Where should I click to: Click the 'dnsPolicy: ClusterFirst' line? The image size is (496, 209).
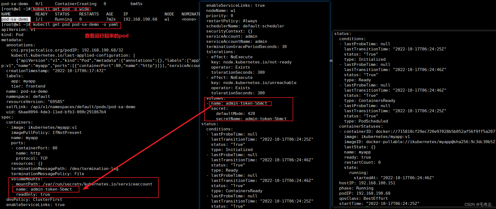point(34,200)
